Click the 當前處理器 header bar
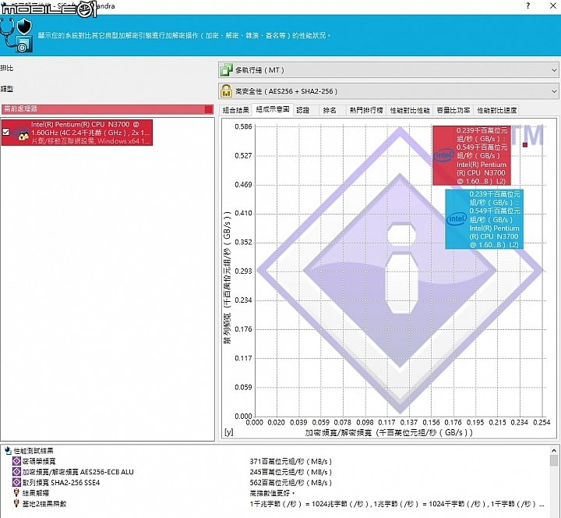The image size is (561, 518). (108, 109)
